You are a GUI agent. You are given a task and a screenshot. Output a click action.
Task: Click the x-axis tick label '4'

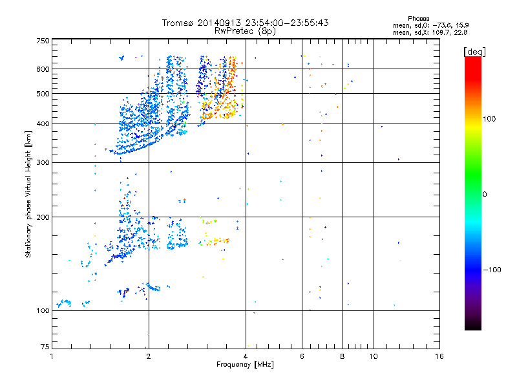pos(246,356)
